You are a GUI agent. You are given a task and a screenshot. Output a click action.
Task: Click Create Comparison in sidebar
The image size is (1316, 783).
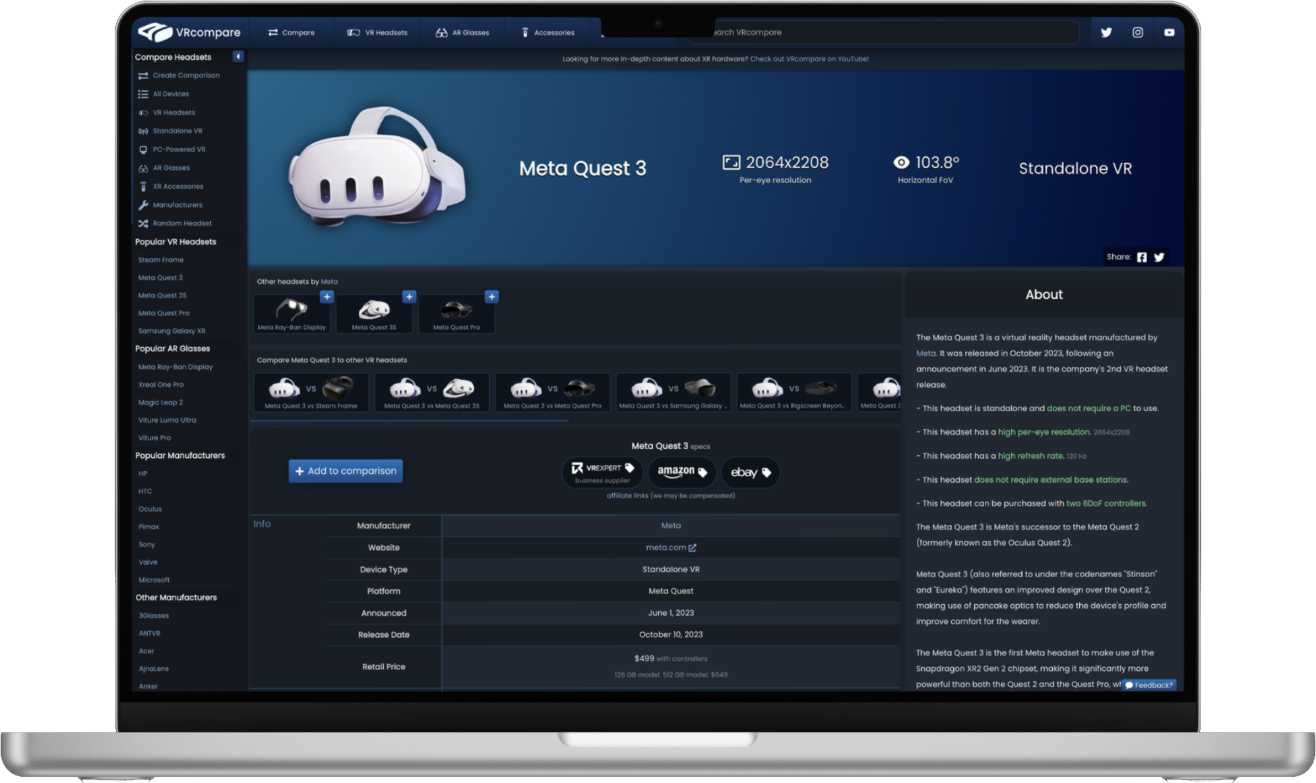point(179,75)
